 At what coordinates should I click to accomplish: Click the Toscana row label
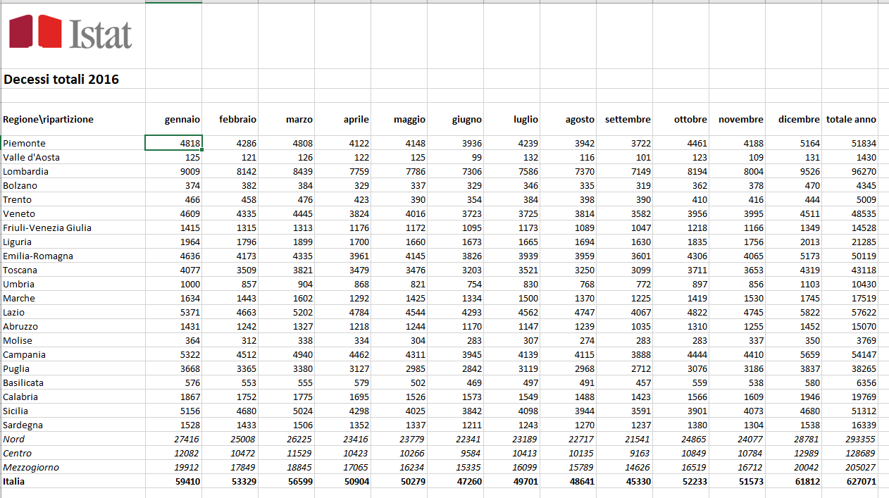click(x=20, y=270)
